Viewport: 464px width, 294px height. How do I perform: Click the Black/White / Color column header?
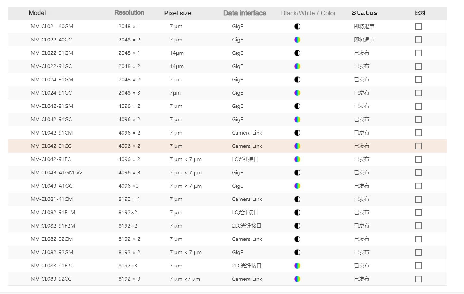(308, 13)
